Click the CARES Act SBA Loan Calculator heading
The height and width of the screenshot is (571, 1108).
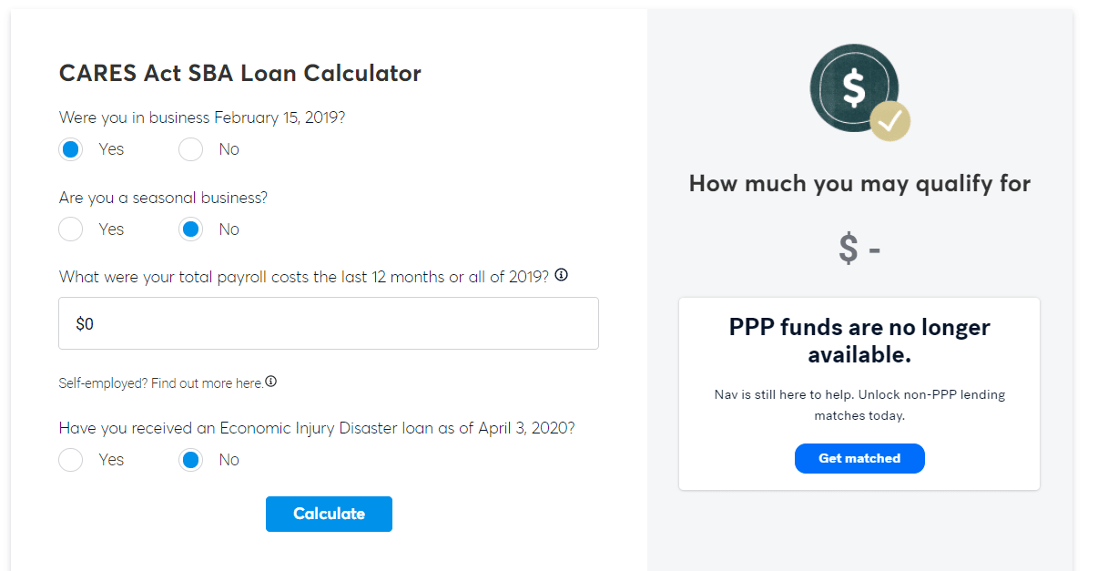click(240, 74)
